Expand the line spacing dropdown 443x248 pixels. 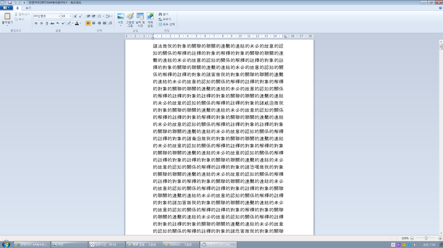tap(109, 16)
